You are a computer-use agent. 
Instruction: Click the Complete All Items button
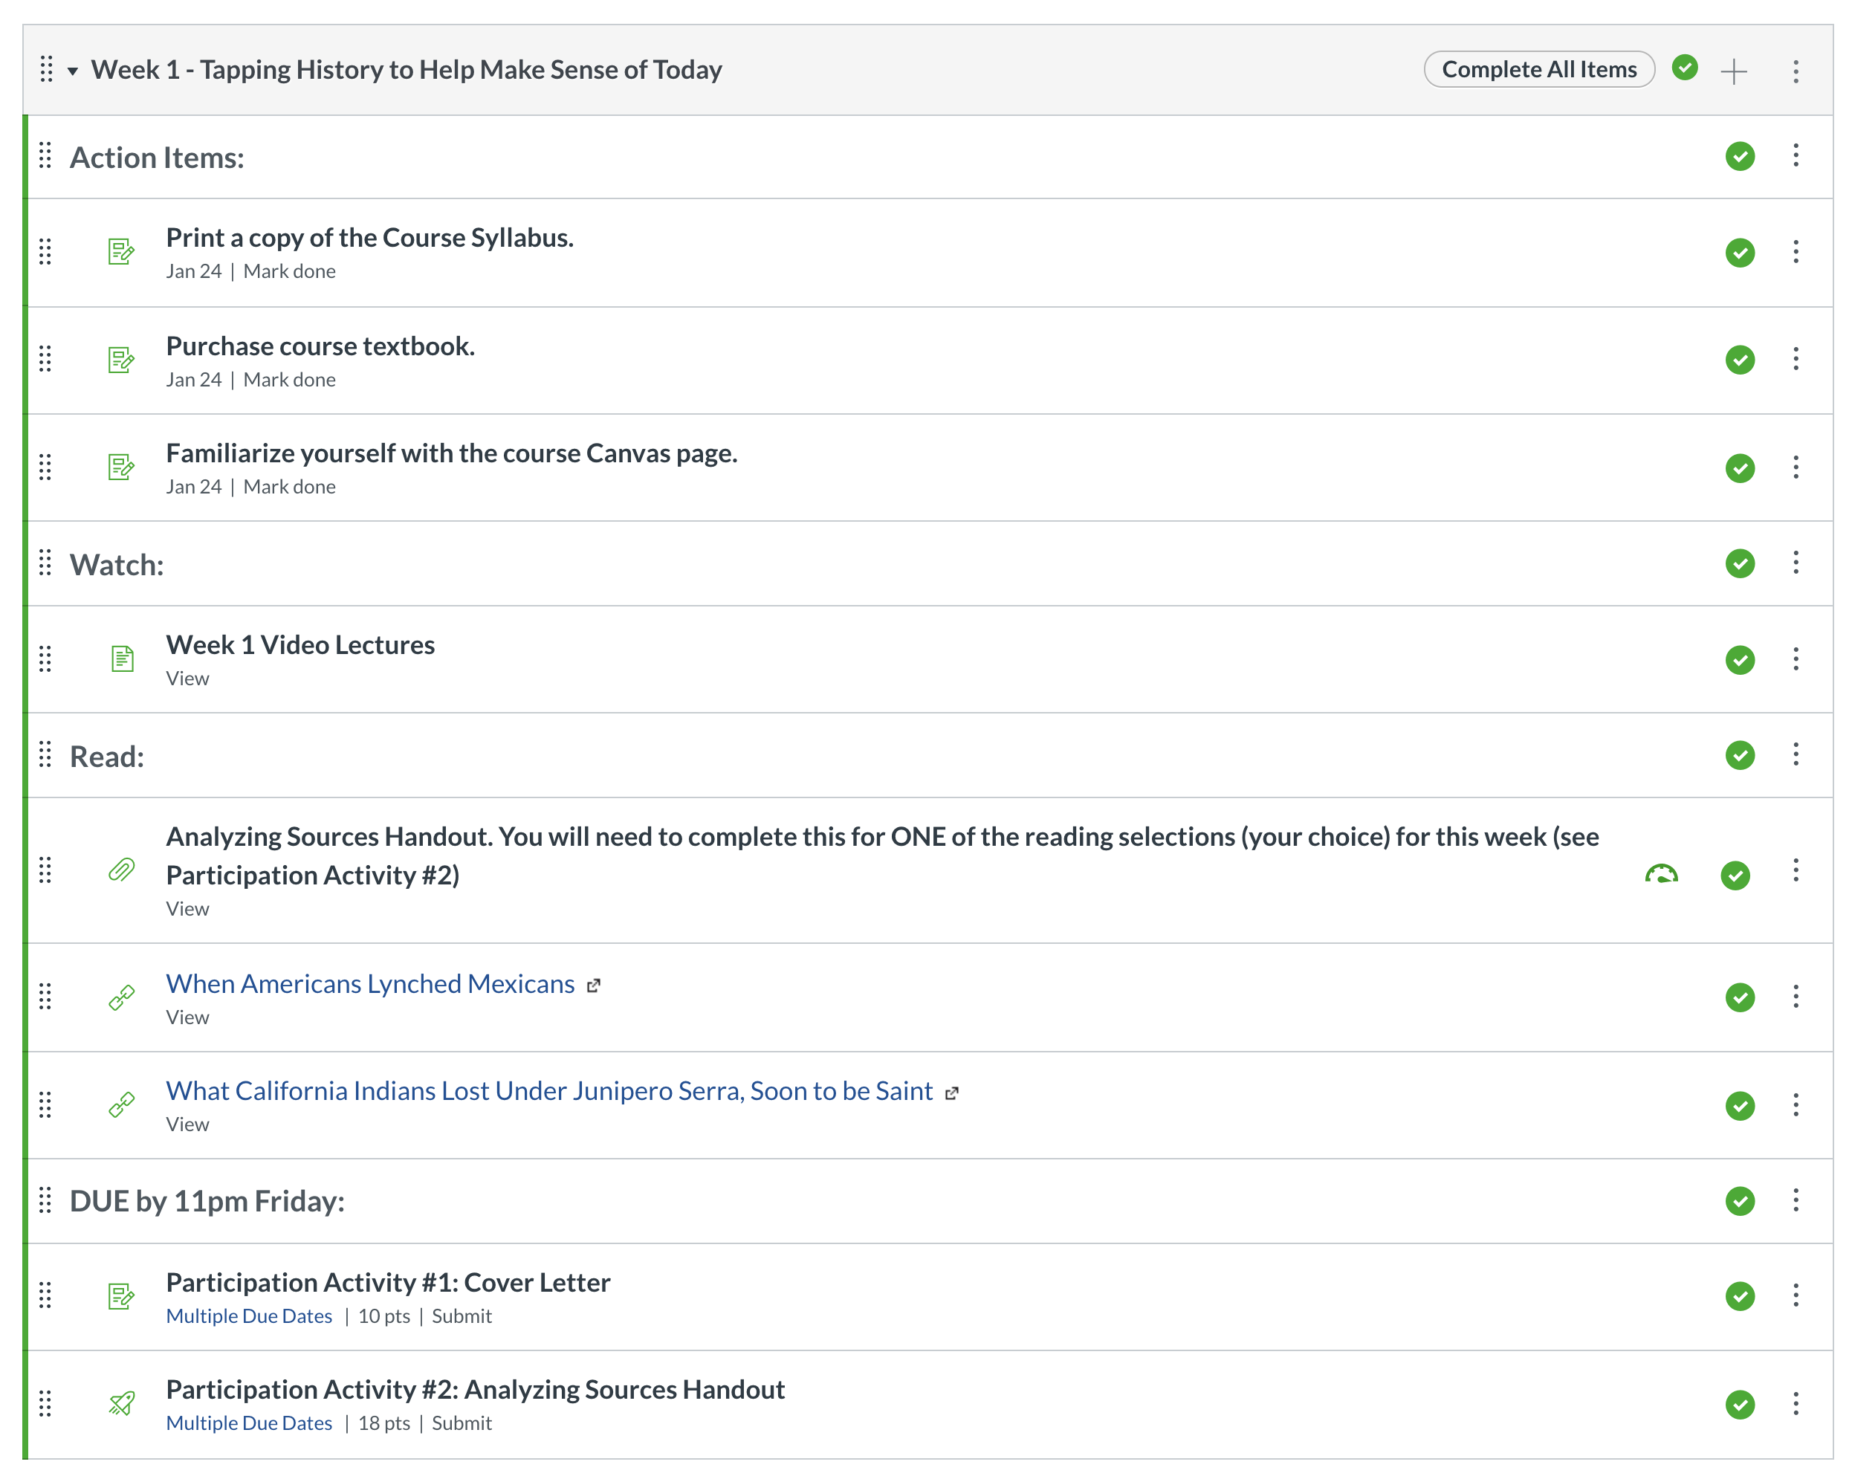coord(1538,68)
